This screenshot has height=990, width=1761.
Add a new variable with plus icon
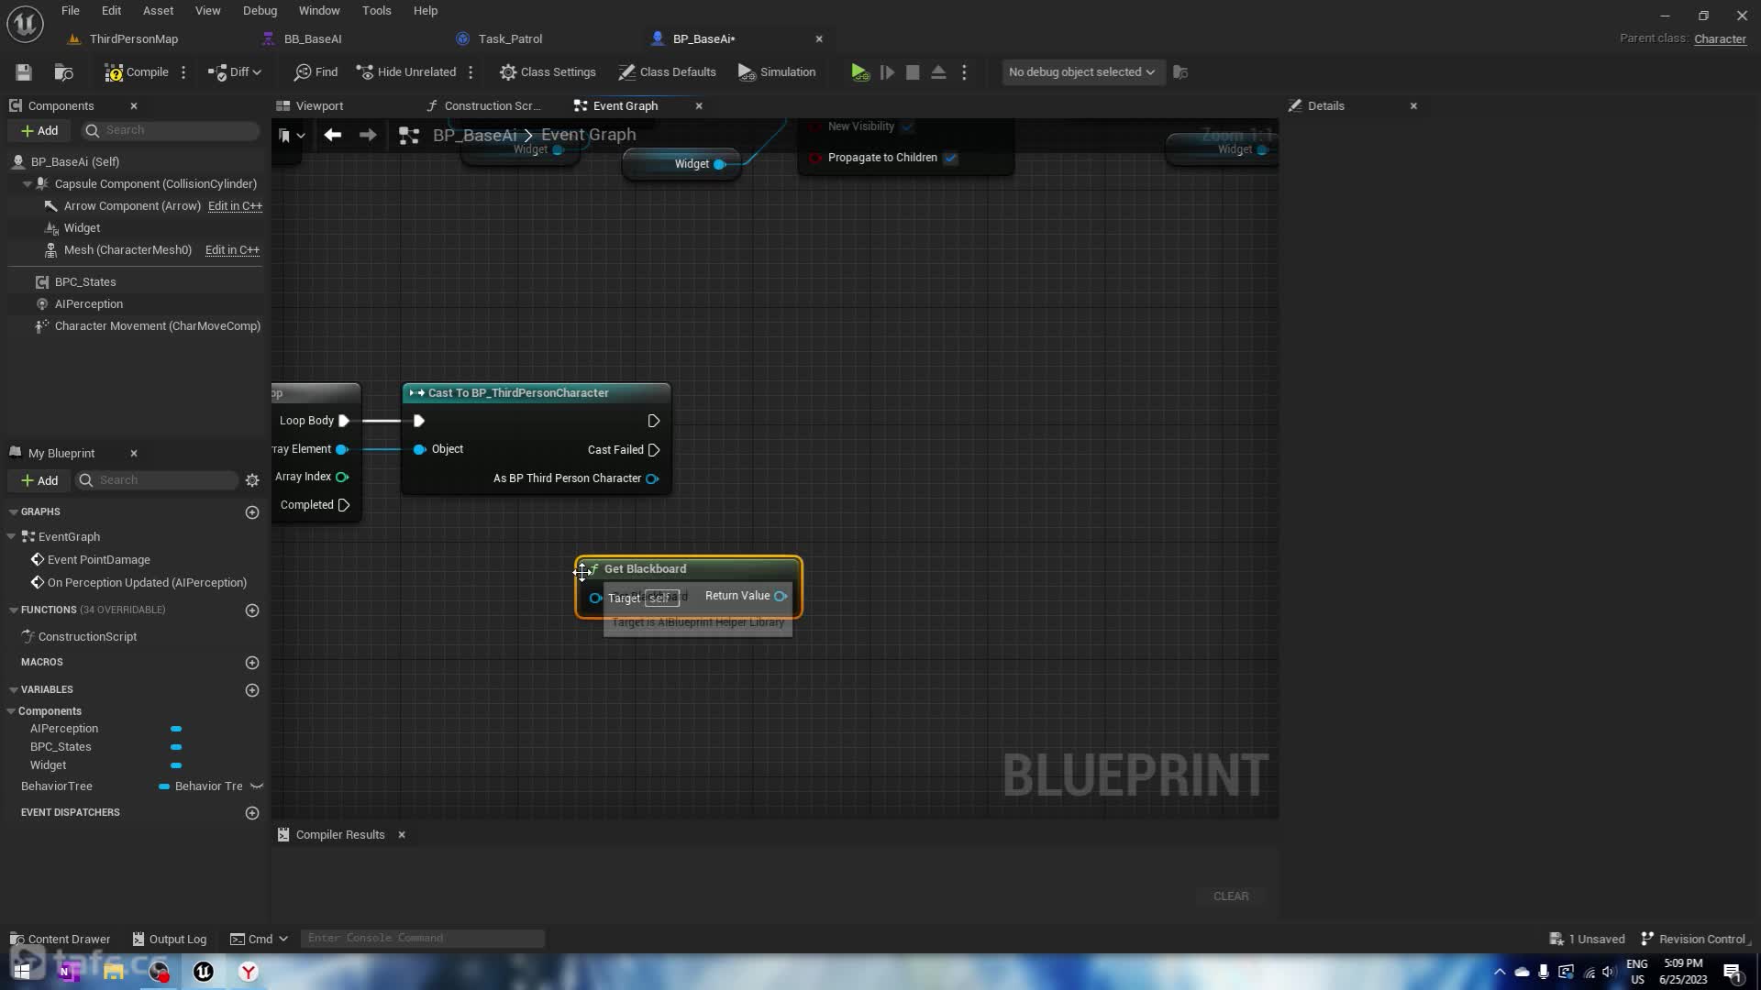(252, 690)
